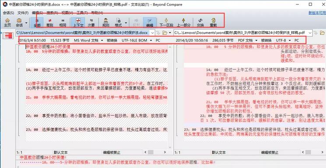Click left pane line starting 14：00 经过一上午工作

click(x=96, y=70)
